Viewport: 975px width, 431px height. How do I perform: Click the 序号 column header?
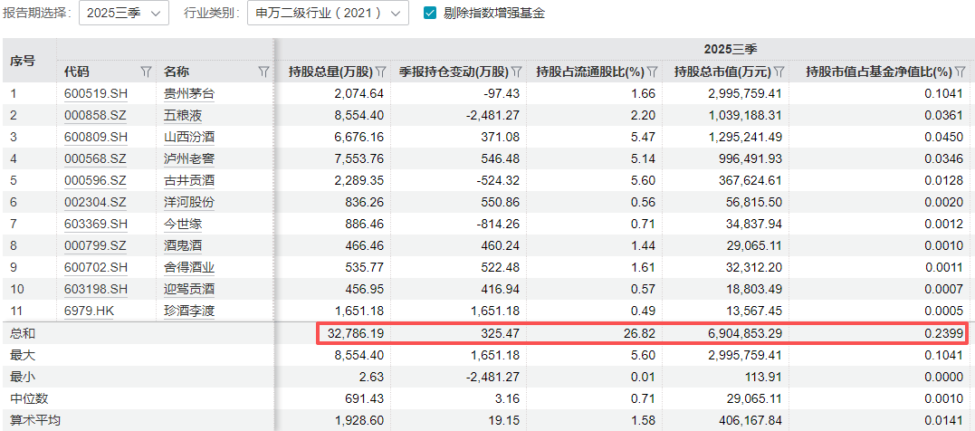coord(23,61)
